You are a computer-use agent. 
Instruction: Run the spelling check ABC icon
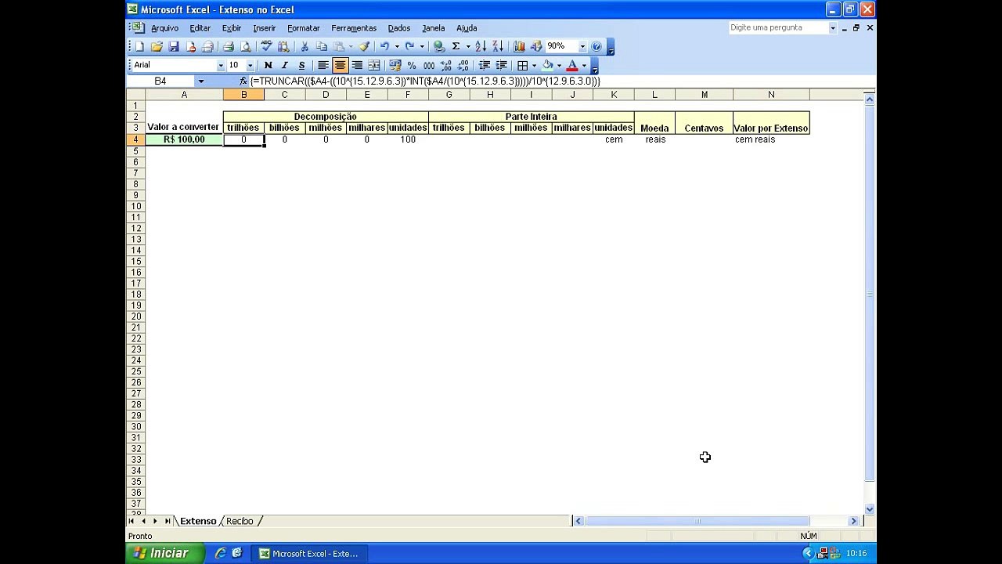tap(266, 46)
